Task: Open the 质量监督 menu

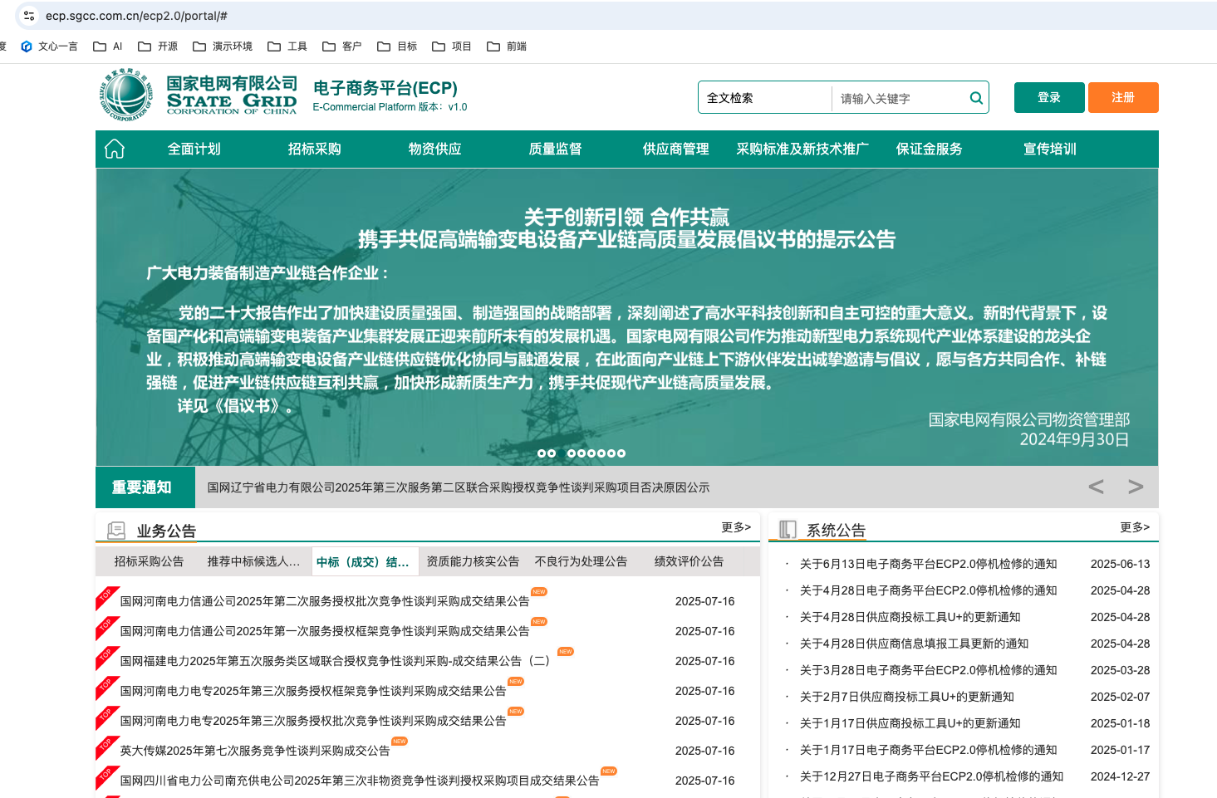Action: click(x=556, y=149)
